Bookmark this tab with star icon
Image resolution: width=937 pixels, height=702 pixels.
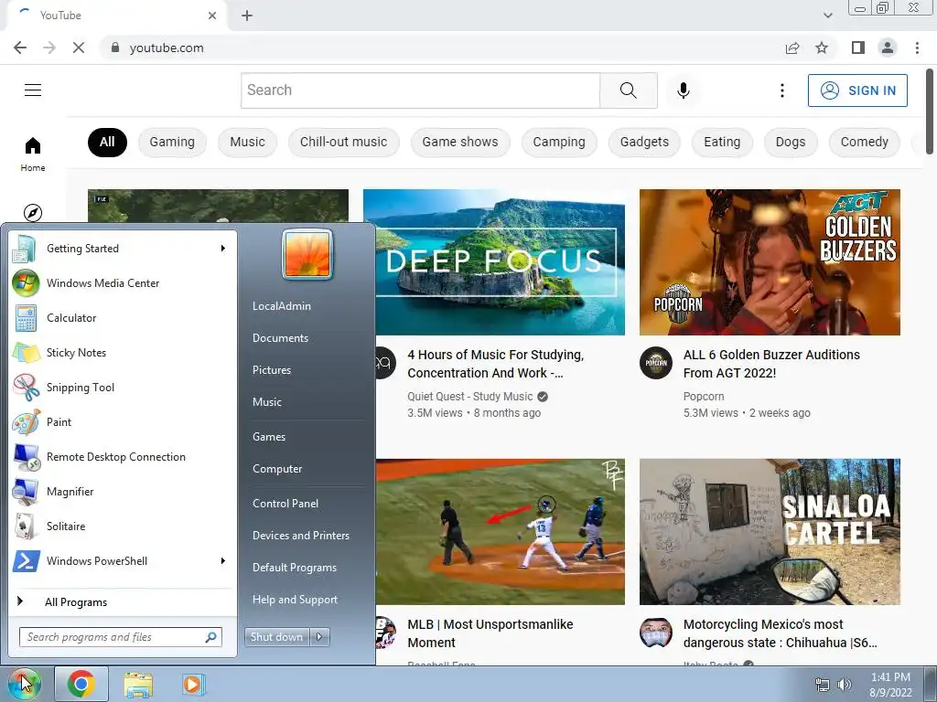822,48
